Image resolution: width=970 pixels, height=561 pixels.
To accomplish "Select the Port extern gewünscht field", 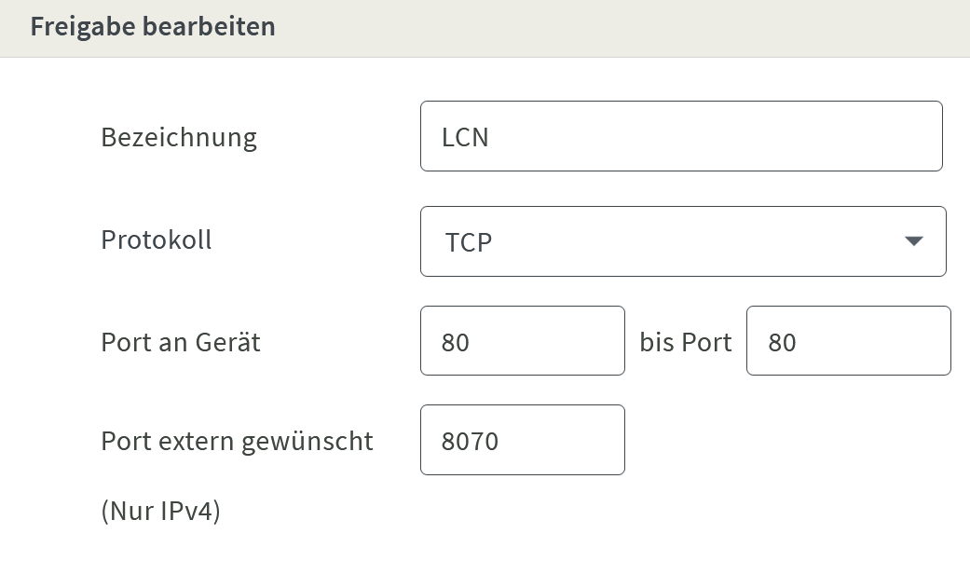I will 522,440.
